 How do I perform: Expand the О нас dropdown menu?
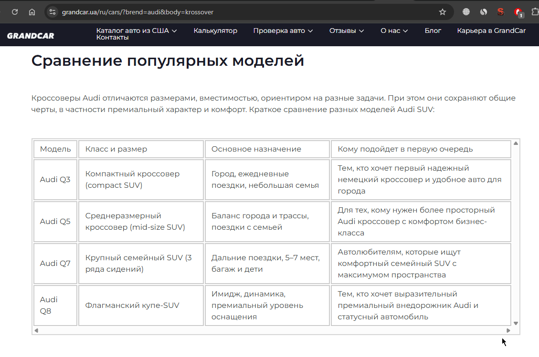[394, 31]
